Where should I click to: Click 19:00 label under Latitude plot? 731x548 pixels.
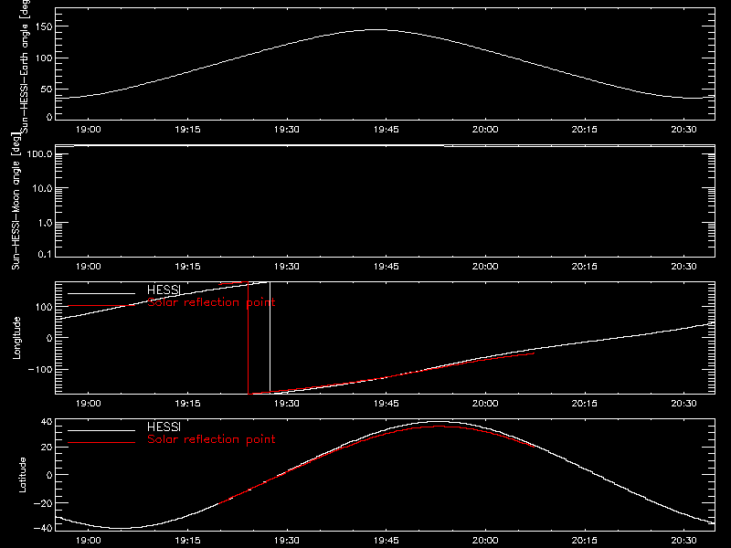click(x=88, y=541)
